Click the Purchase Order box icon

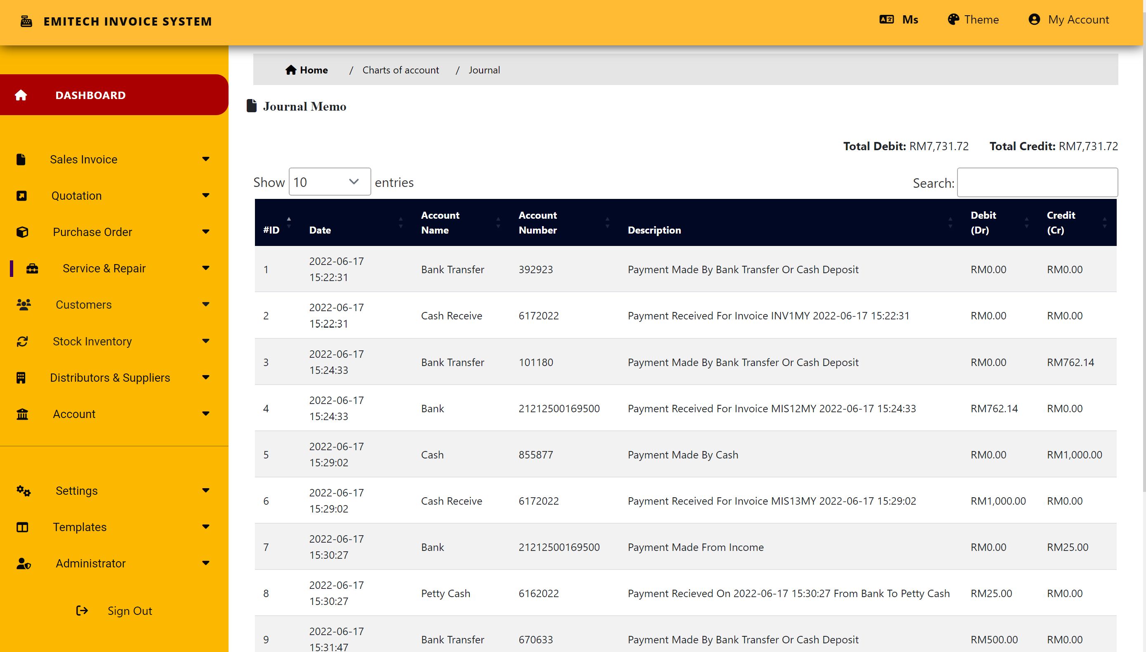pyautogui.click(x=22, y=232)
